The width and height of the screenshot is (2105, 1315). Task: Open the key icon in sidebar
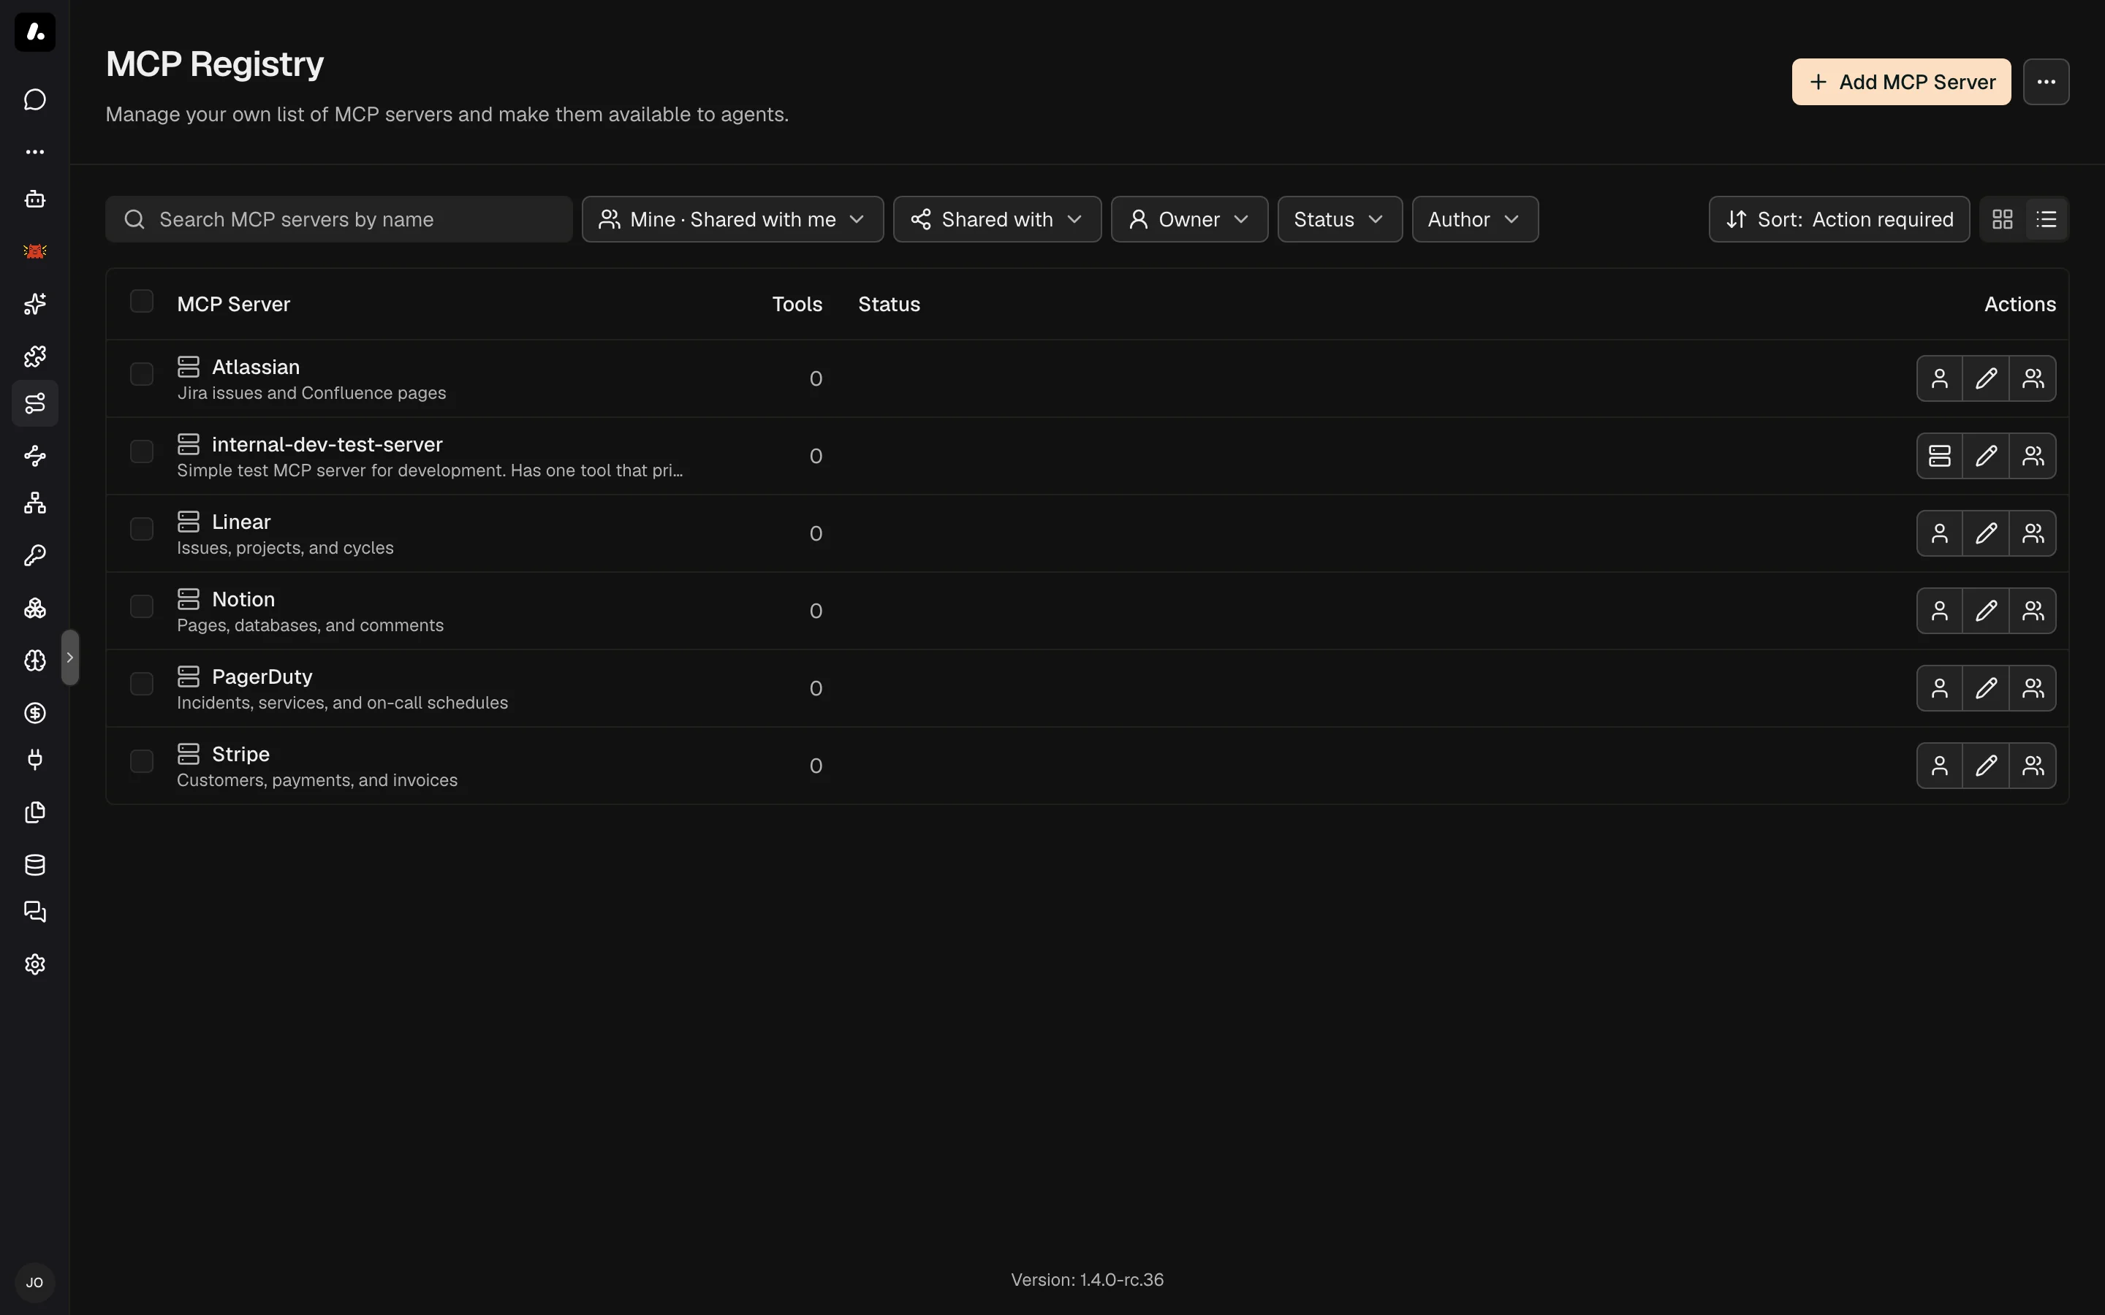pyautogui.click(x=35, y=555)
